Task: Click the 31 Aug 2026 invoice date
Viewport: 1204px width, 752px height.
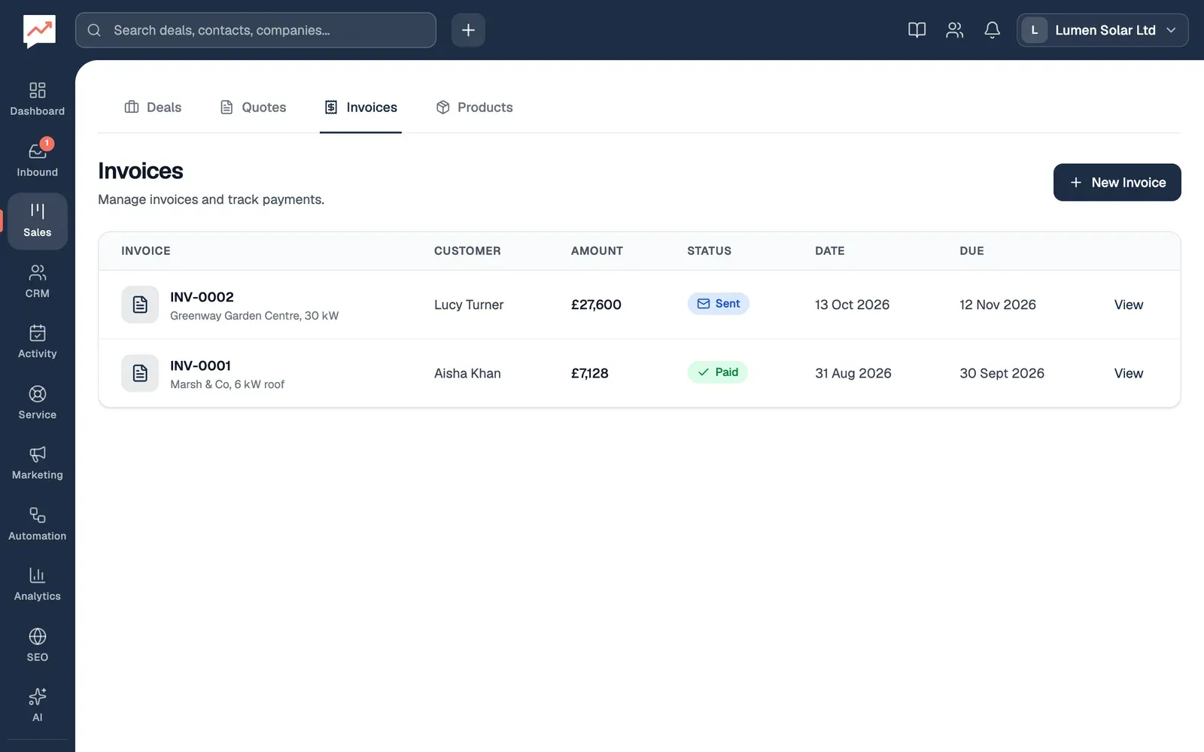Action: (853, 373)
